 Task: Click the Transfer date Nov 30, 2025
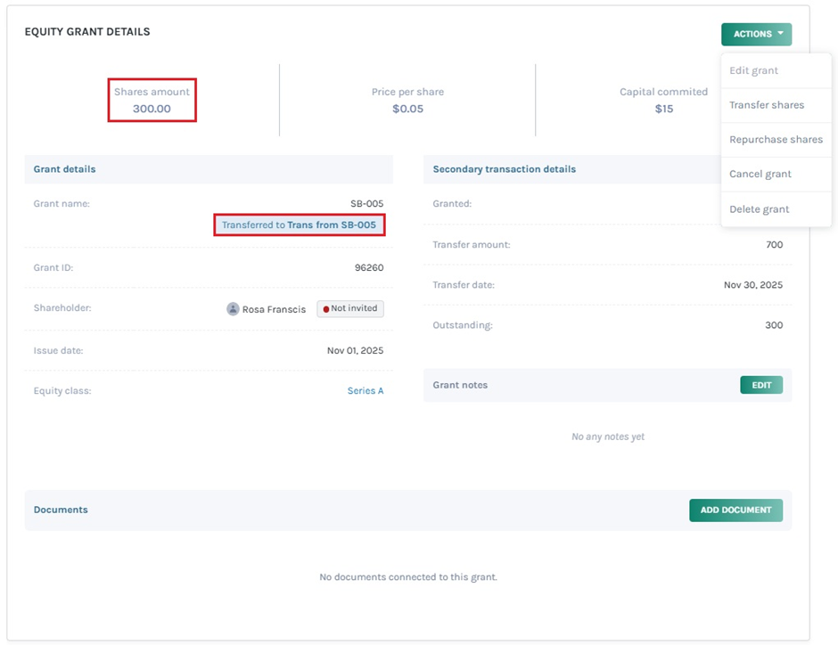(752, 285)
